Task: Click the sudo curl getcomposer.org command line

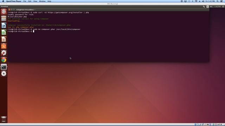Action: pos(48,13)
